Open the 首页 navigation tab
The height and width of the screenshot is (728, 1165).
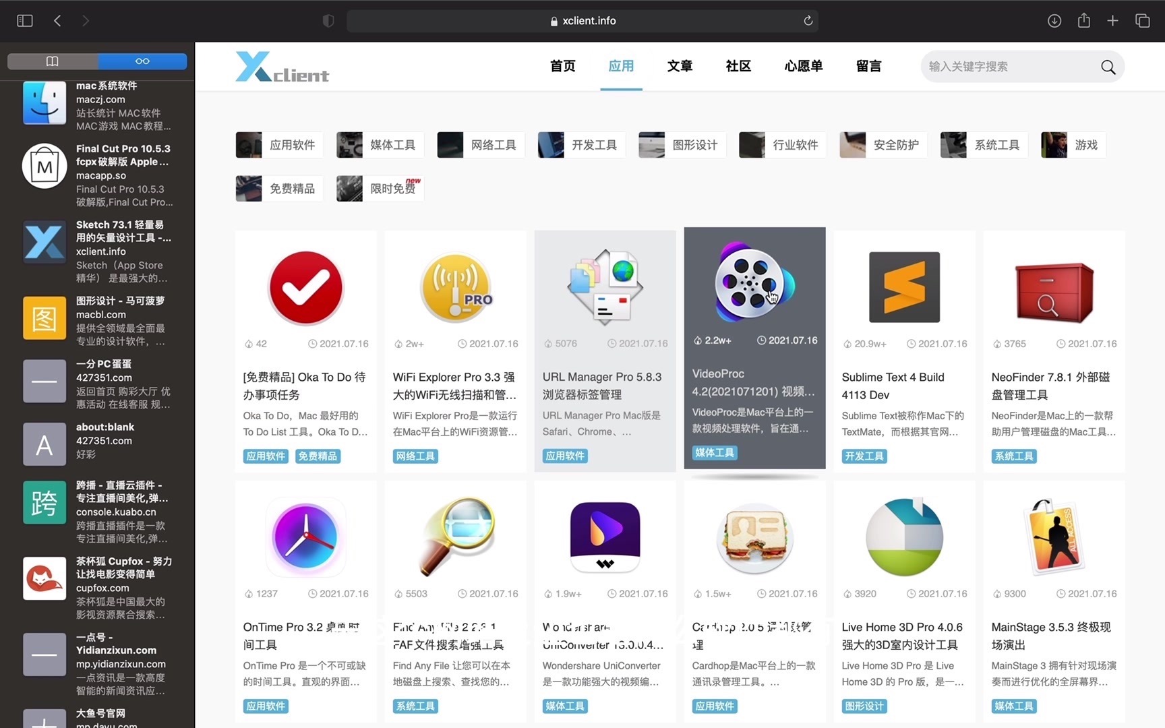click(562, 66)
